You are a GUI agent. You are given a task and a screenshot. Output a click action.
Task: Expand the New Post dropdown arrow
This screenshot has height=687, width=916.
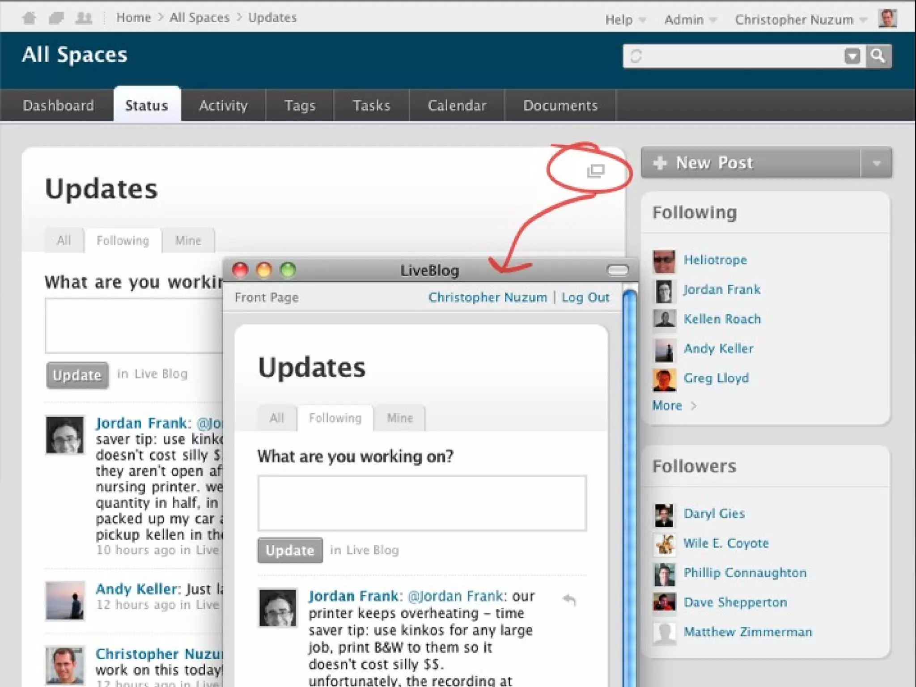coord(876,163)
